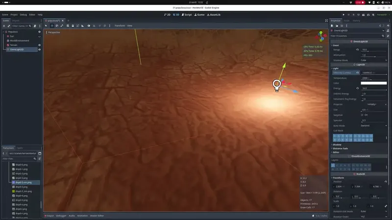The height and width of the screenshot is (220, 392).
Task: Toggle uniform scale link icon
Action: 386,206
